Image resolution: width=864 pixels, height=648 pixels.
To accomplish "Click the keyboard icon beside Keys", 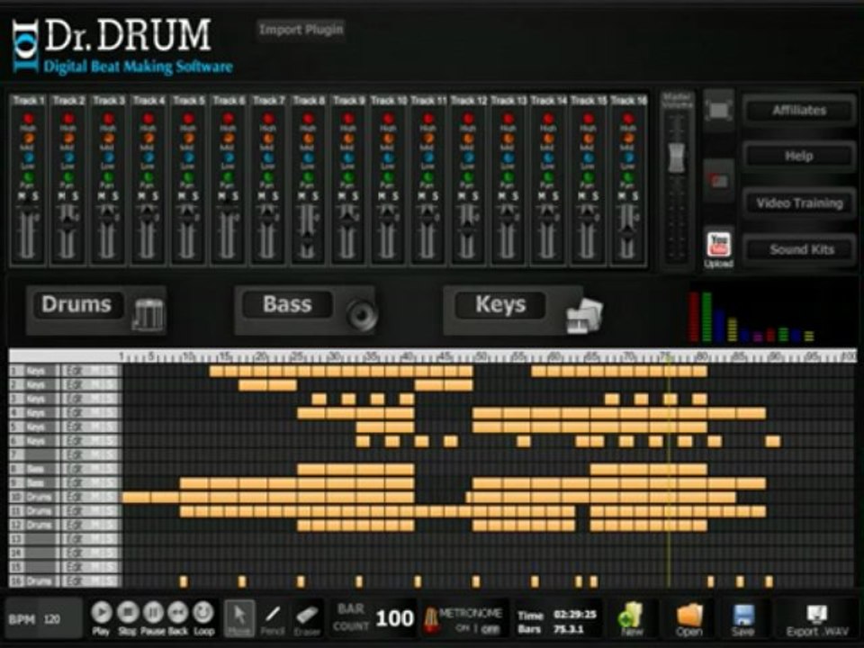I will pyautogui.click(x=585, y=315).
